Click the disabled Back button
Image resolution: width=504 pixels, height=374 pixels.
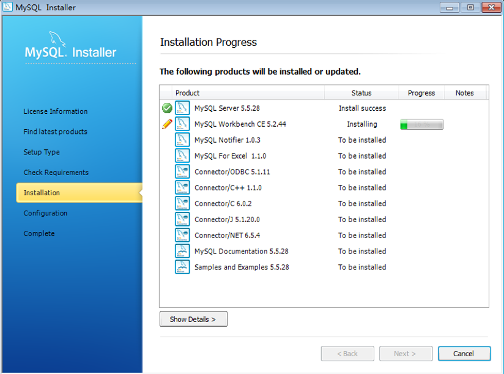point(347,353)
